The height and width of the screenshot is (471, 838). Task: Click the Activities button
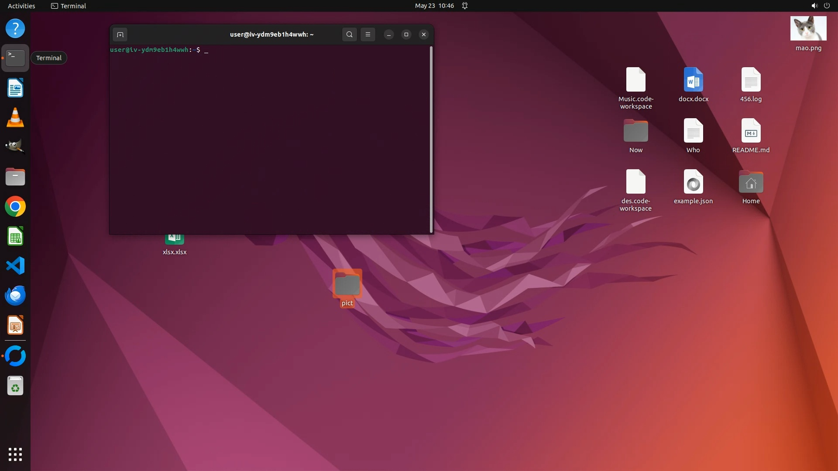(21, 6)
